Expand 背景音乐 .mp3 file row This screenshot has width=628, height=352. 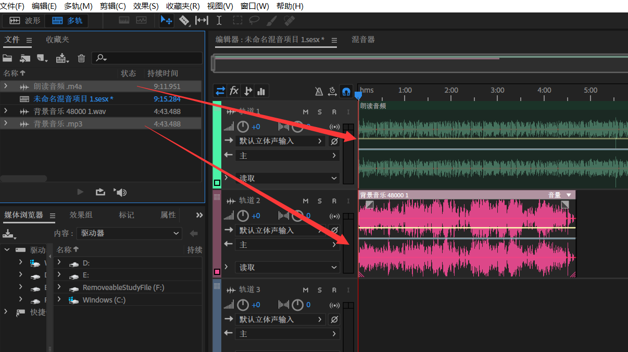point(6,123)
